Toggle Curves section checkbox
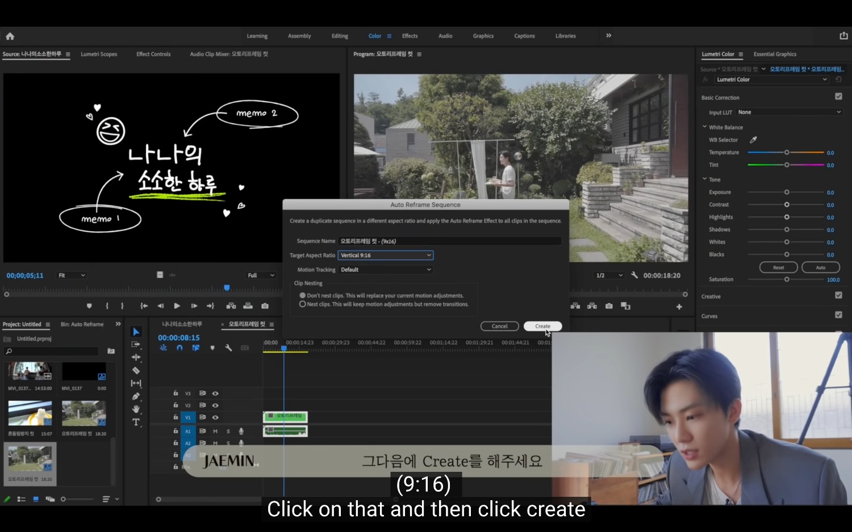 tap(838, 315)
